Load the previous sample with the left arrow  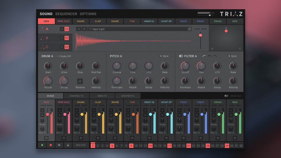[79, 29]
